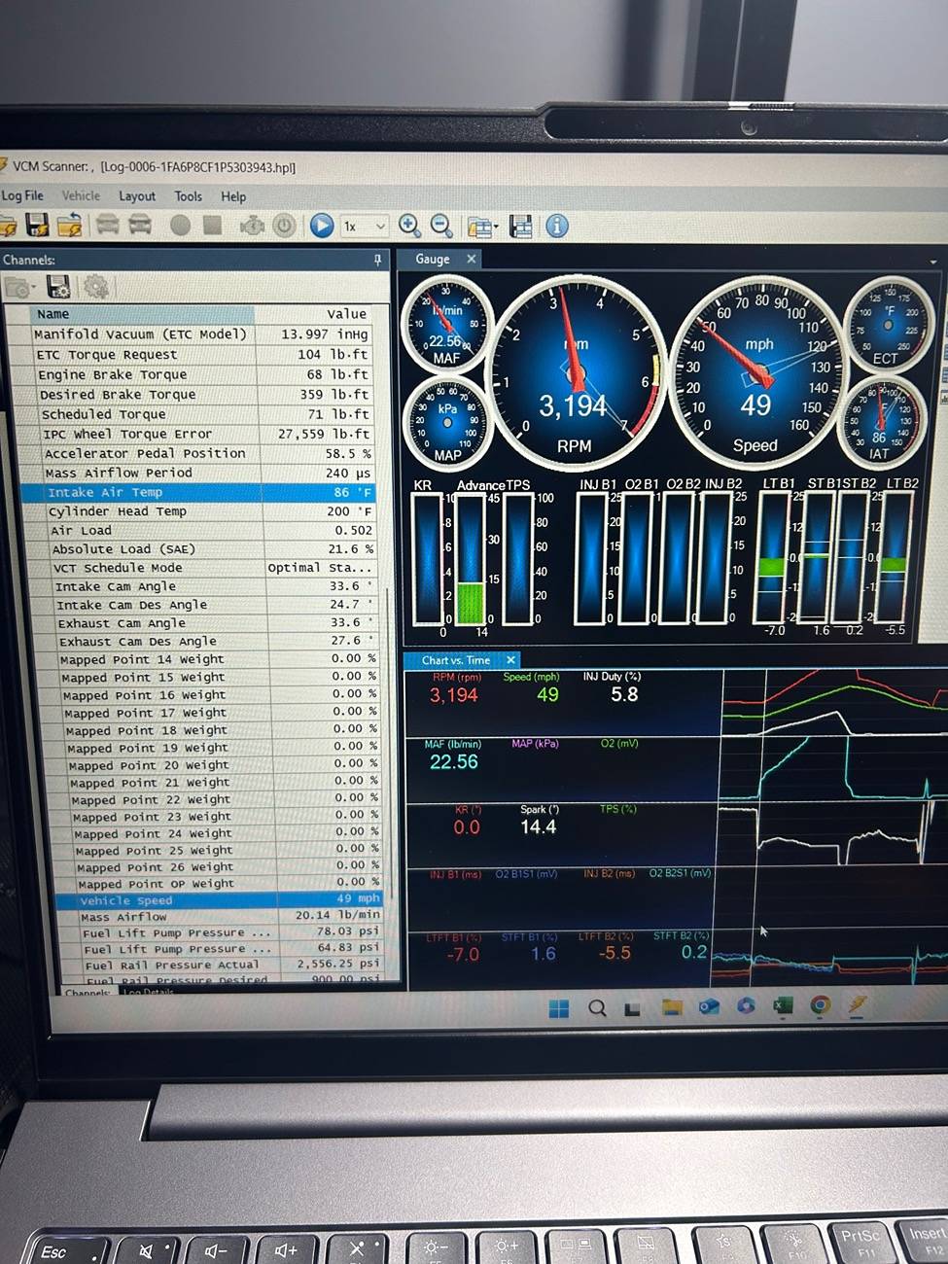
Task: Open Chrome from the taskbar
Action: point(820,1005)
